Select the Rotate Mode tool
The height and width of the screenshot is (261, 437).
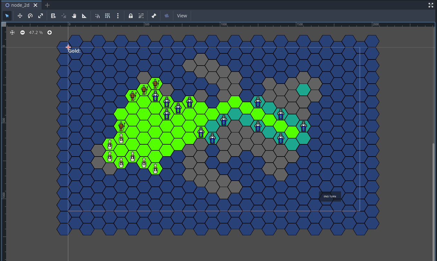[x=30, y=16]
